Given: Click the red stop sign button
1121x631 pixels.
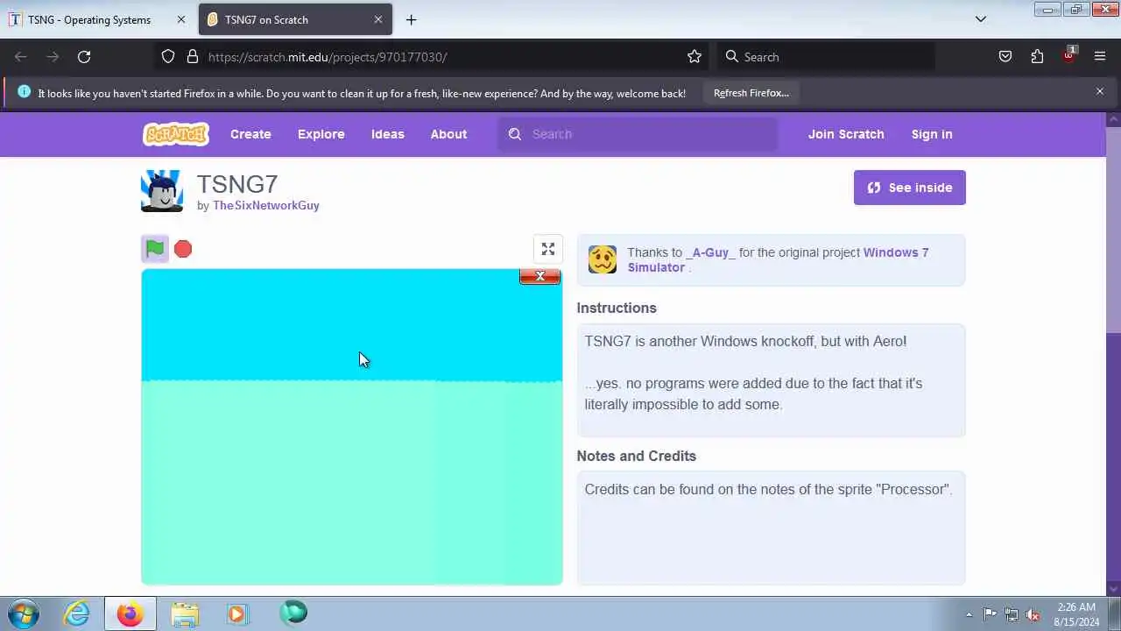Looking at the screenshot, I should [183, 249].
